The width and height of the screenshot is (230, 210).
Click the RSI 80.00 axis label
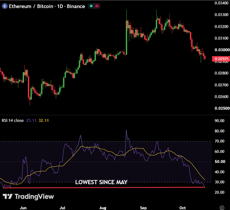[220, 131]
